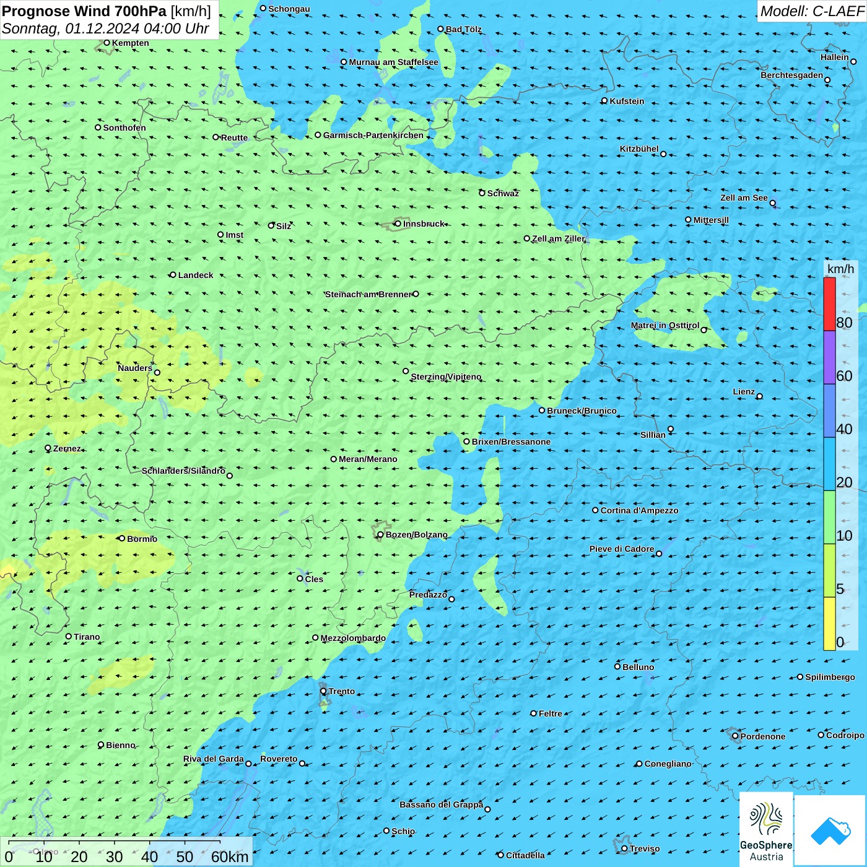Click the '60km' scale bar label
The height and width of the screenshot is (867, 867).
pos(230,856)
